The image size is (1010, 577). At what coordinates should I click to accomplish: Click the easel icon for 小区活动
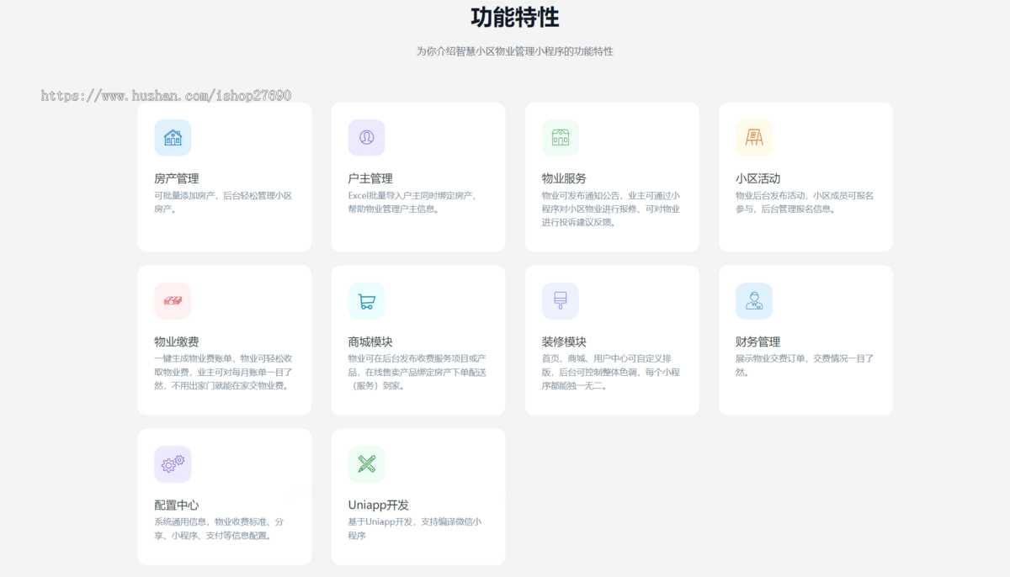(754, 138)
